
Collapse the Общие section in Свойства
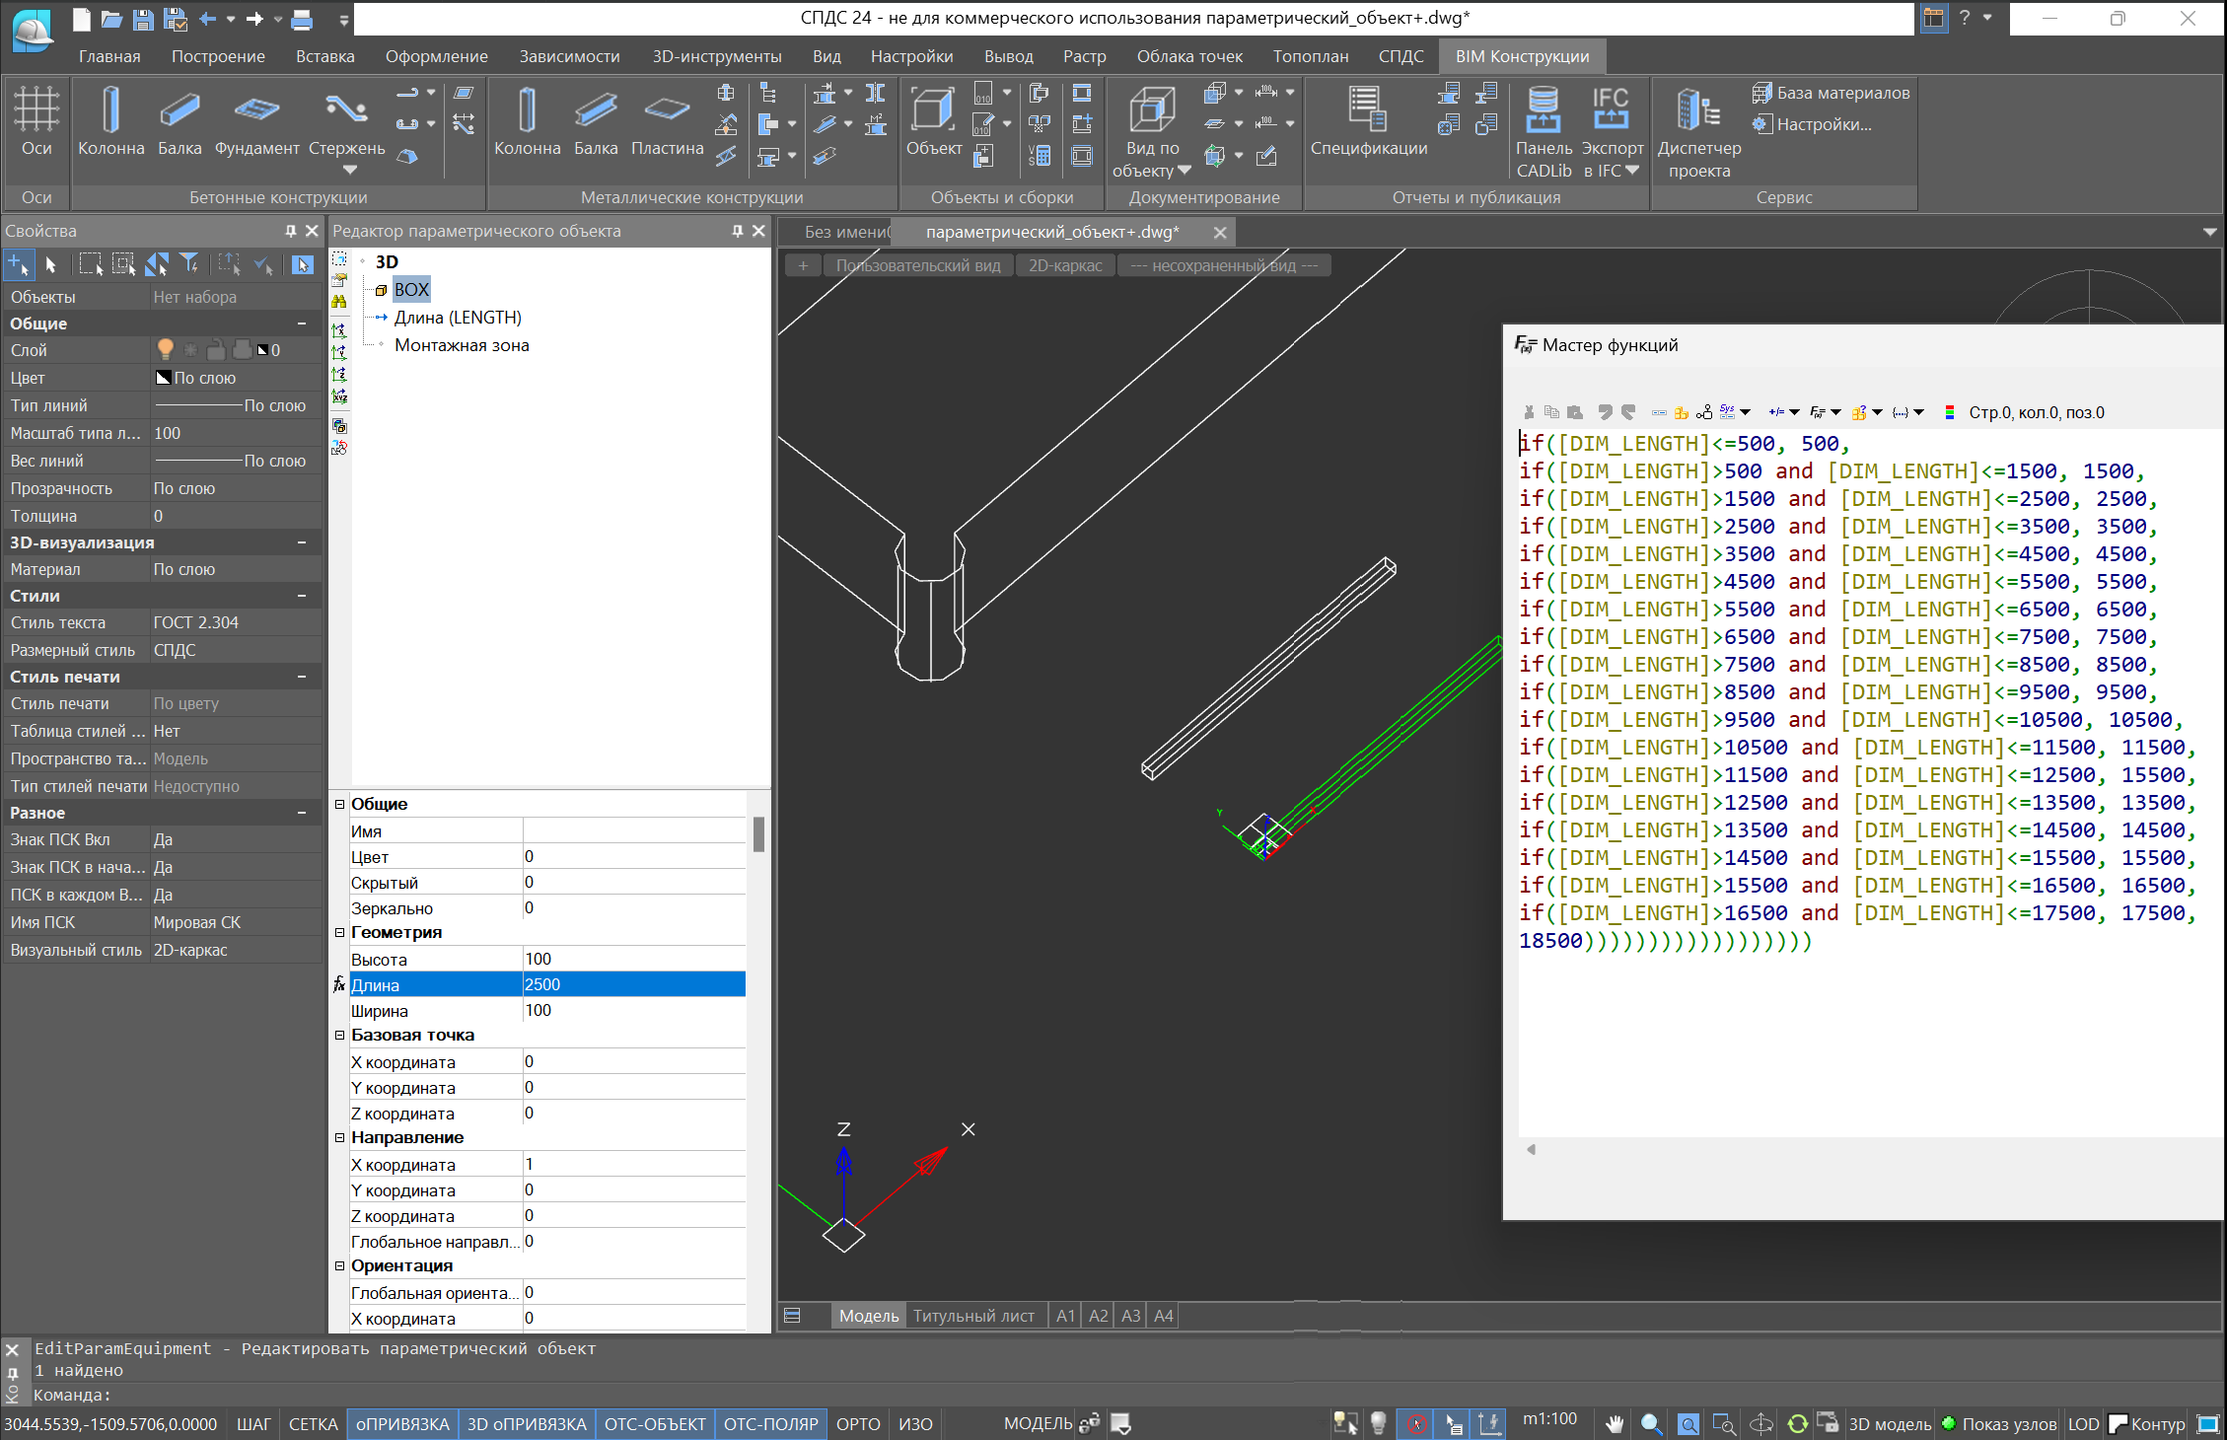coord(302,324)
